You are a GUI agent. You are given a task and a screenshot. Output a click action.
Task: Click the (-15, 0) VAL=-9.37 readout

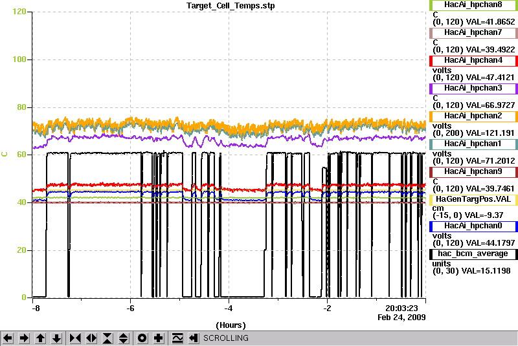point(467,215)
